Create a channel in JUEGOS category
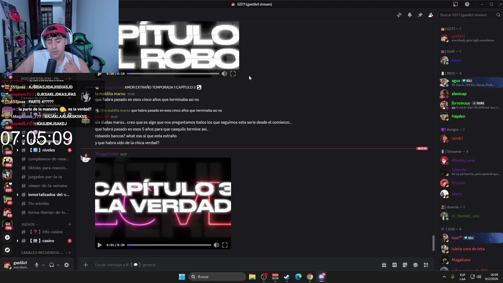Screen dimensions: 503x283 (70, 224)
